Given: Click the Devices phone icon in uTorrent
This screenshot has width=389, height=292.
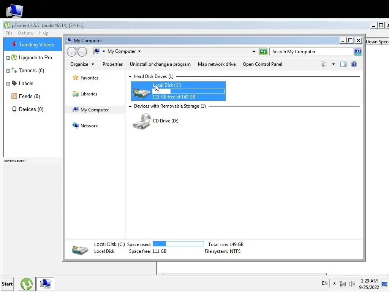Looking at the screenshot, I should 14,109.
